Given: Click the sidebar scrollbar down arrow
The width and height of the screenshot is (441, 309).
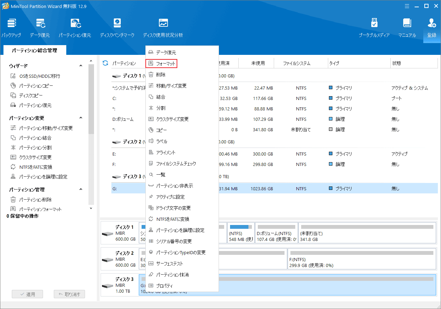Looking at the screenshot, I should (x=91, y=208).
